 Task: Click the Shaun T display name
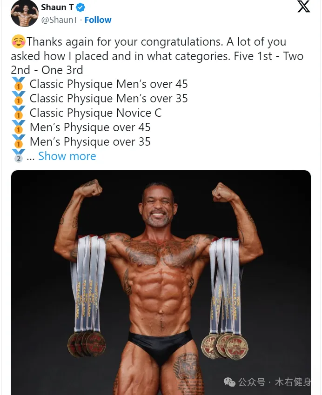57,7
